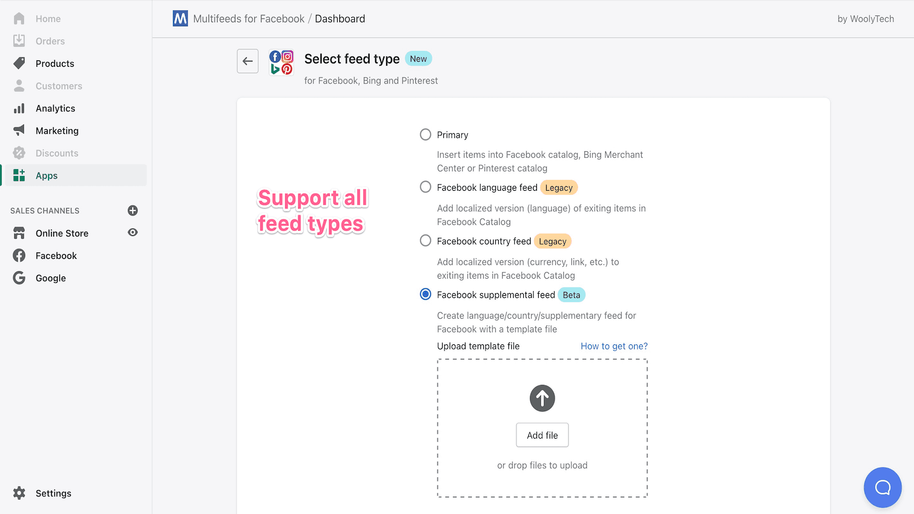914x514 pixels.
Task: Select the Products icon in the sidebar
Action: click(x=19, y=63)
